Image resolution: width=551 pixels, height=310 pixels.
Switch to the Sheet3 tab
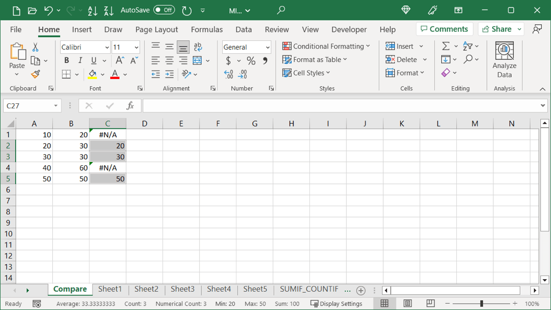click(x=182, y=289)
